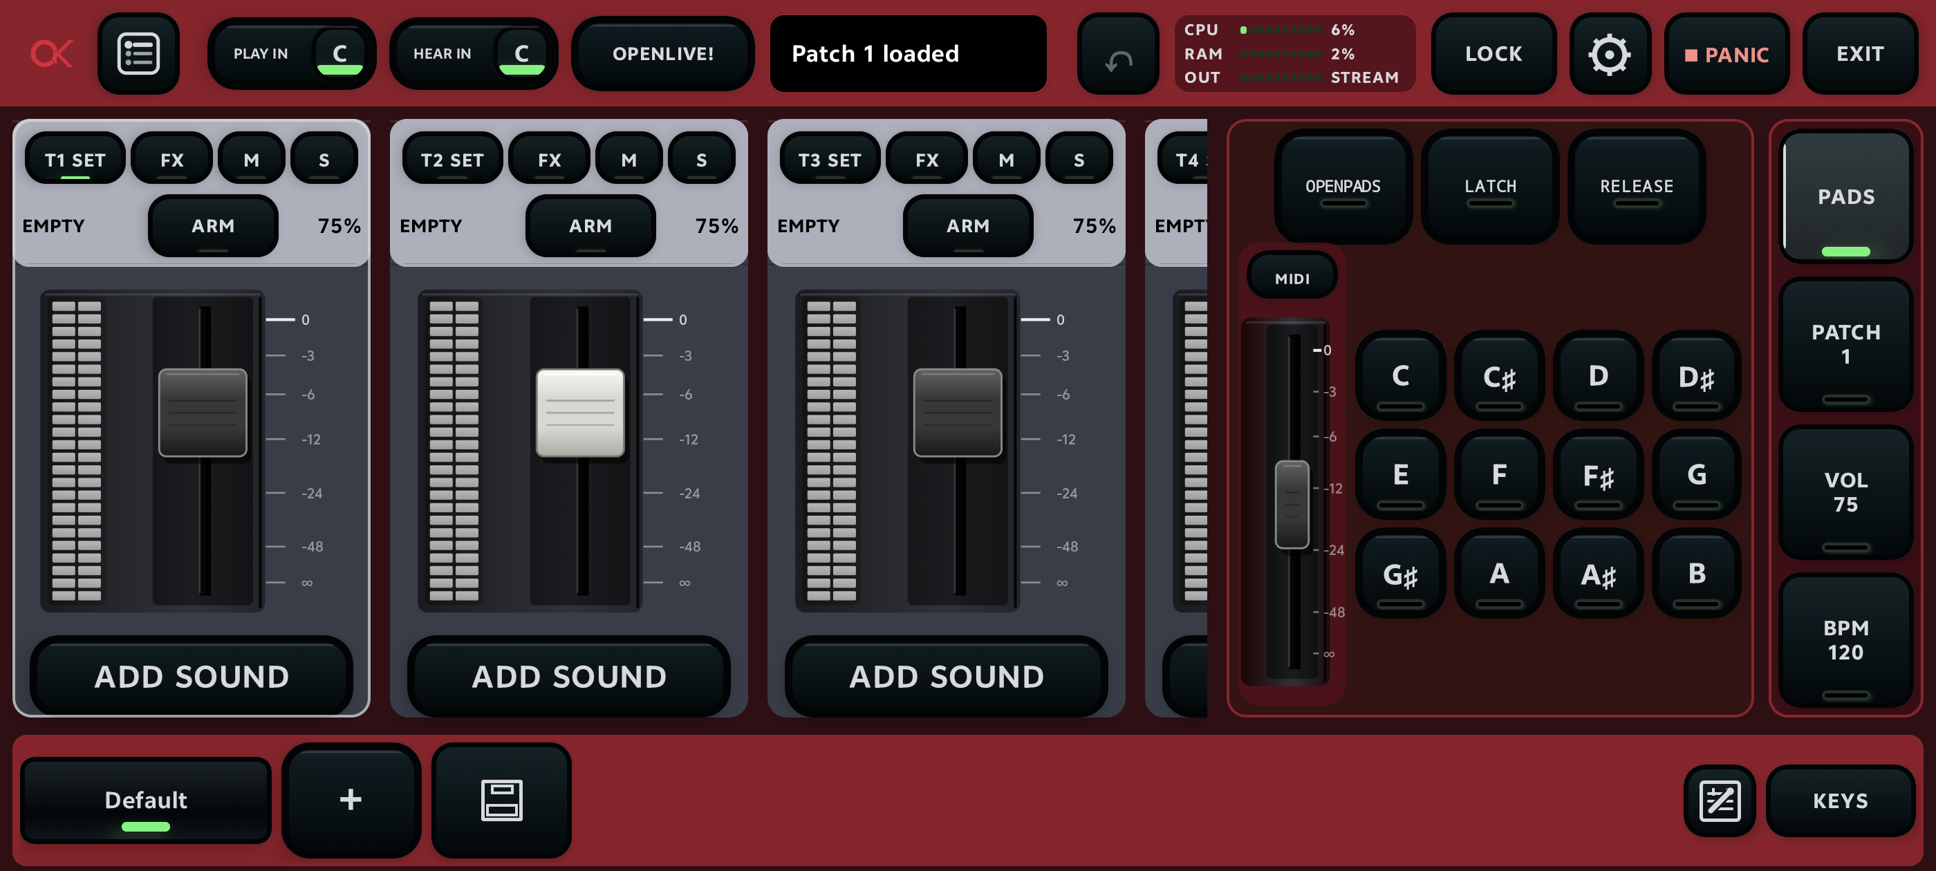Trigger the G pad
1936x871 pixels.
pos(1697,475)
